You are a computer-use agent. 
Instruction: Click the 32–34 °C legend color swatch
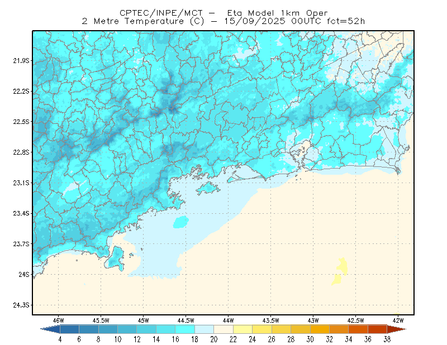pyautogui.click(x=339, y=329)
